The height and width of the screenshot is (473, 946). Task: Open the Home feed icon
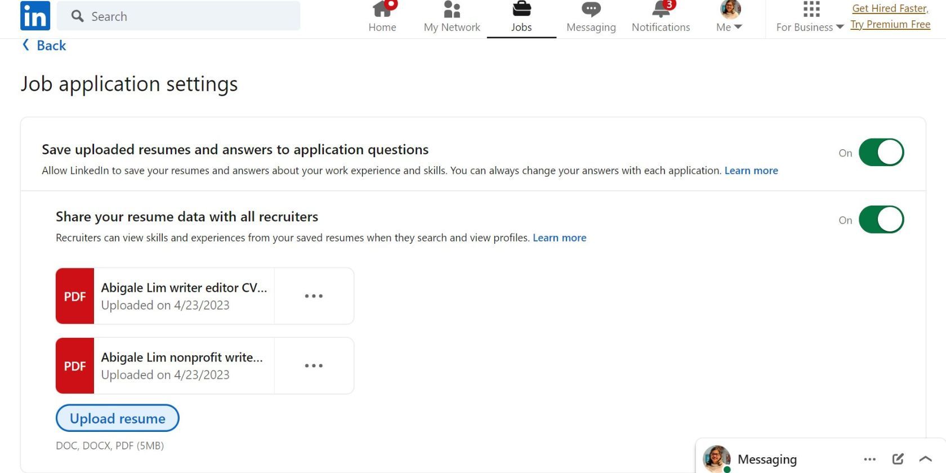(x=382, y=10)
